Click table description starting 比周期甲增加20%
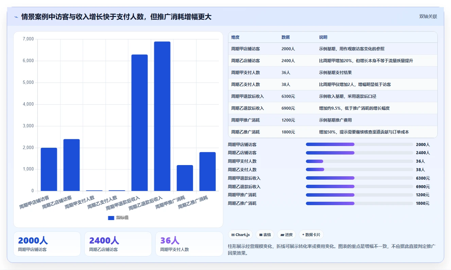 click(x=366, y=61)
